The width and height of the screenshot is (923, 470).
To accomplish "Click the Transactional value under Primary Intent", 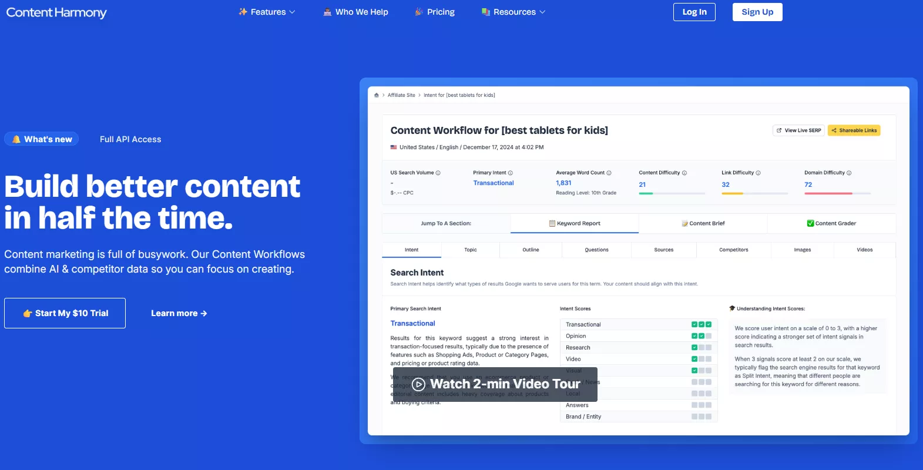I will click(494, 183).
